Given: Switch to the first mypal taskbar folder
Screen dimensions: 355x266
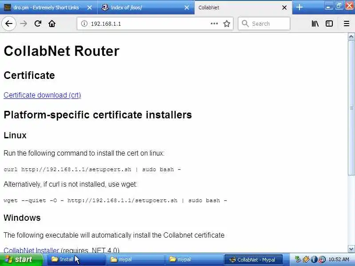Looking at the screenshot, I should click(135, 259).
